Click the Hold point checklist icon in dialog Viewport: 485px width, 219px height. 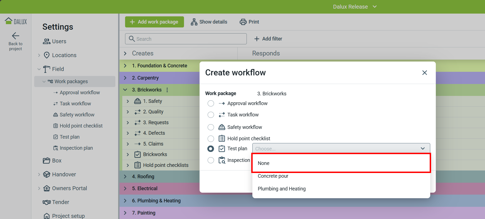point(222,138)
